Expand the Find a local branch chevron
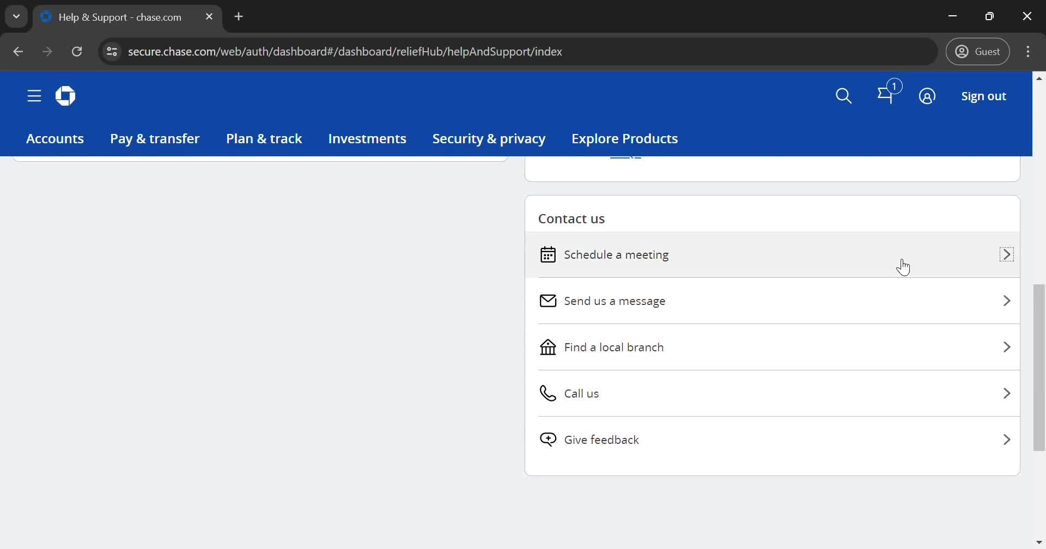Viewport: 1046px width, 549px height. (x=1006, y=347)
